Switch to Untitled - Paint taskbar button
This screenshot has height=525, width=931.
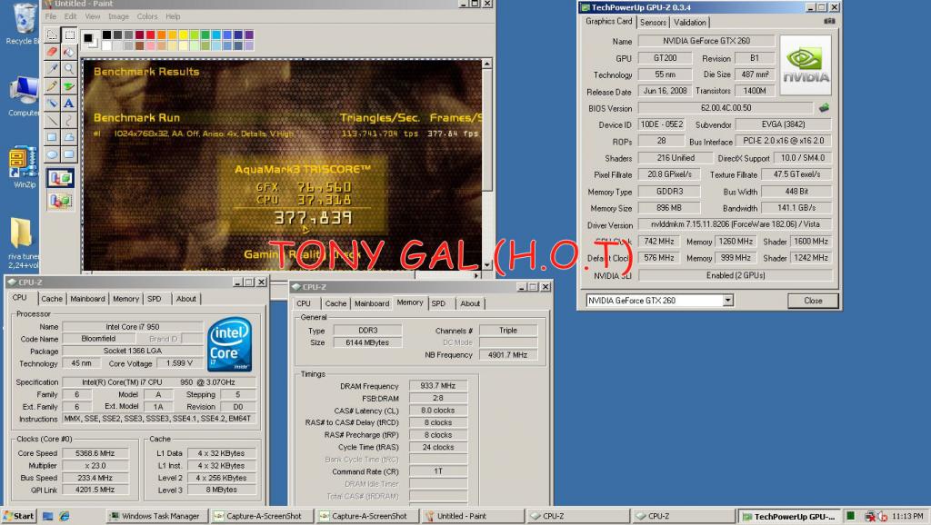472,516
